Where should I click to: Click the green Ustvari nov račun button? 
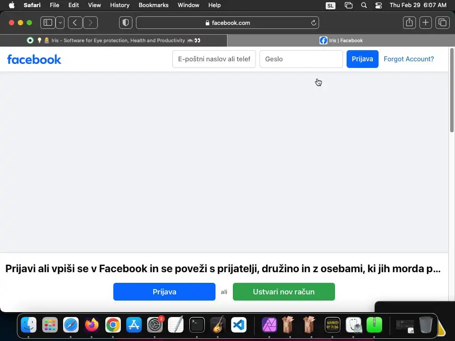[284, 292]
